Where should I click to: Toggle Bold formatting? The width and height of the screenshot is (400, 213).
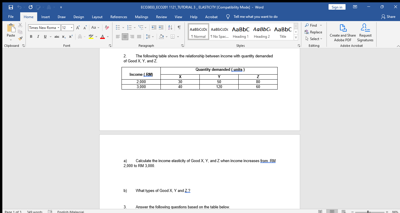click(31, 37)
